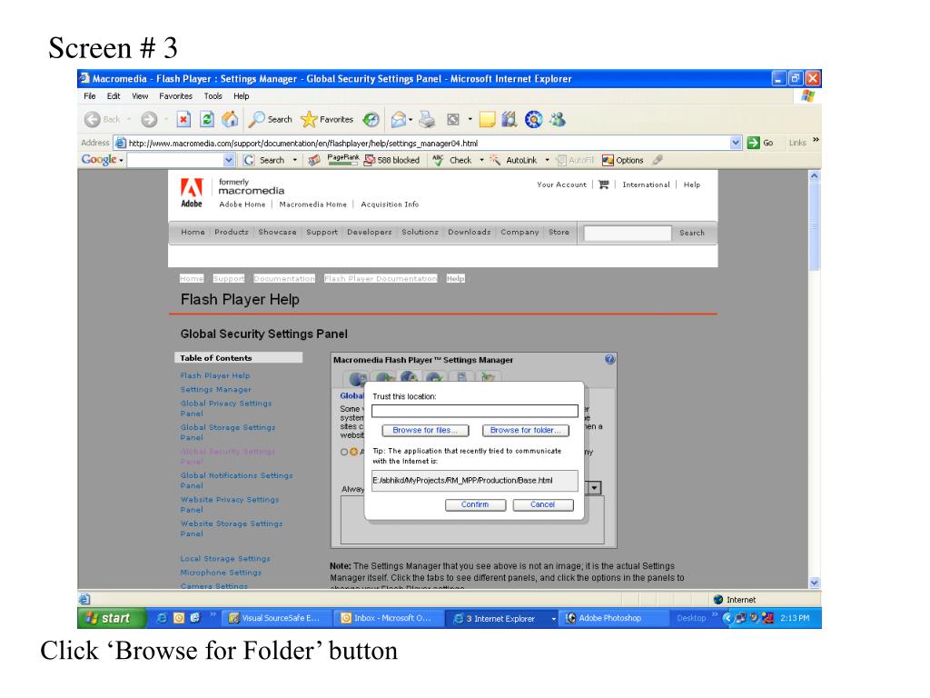Image resolution: width=930 pixels, height=698 pixels.
Task: Click the History clock icon
Action: tap(371, 120)
